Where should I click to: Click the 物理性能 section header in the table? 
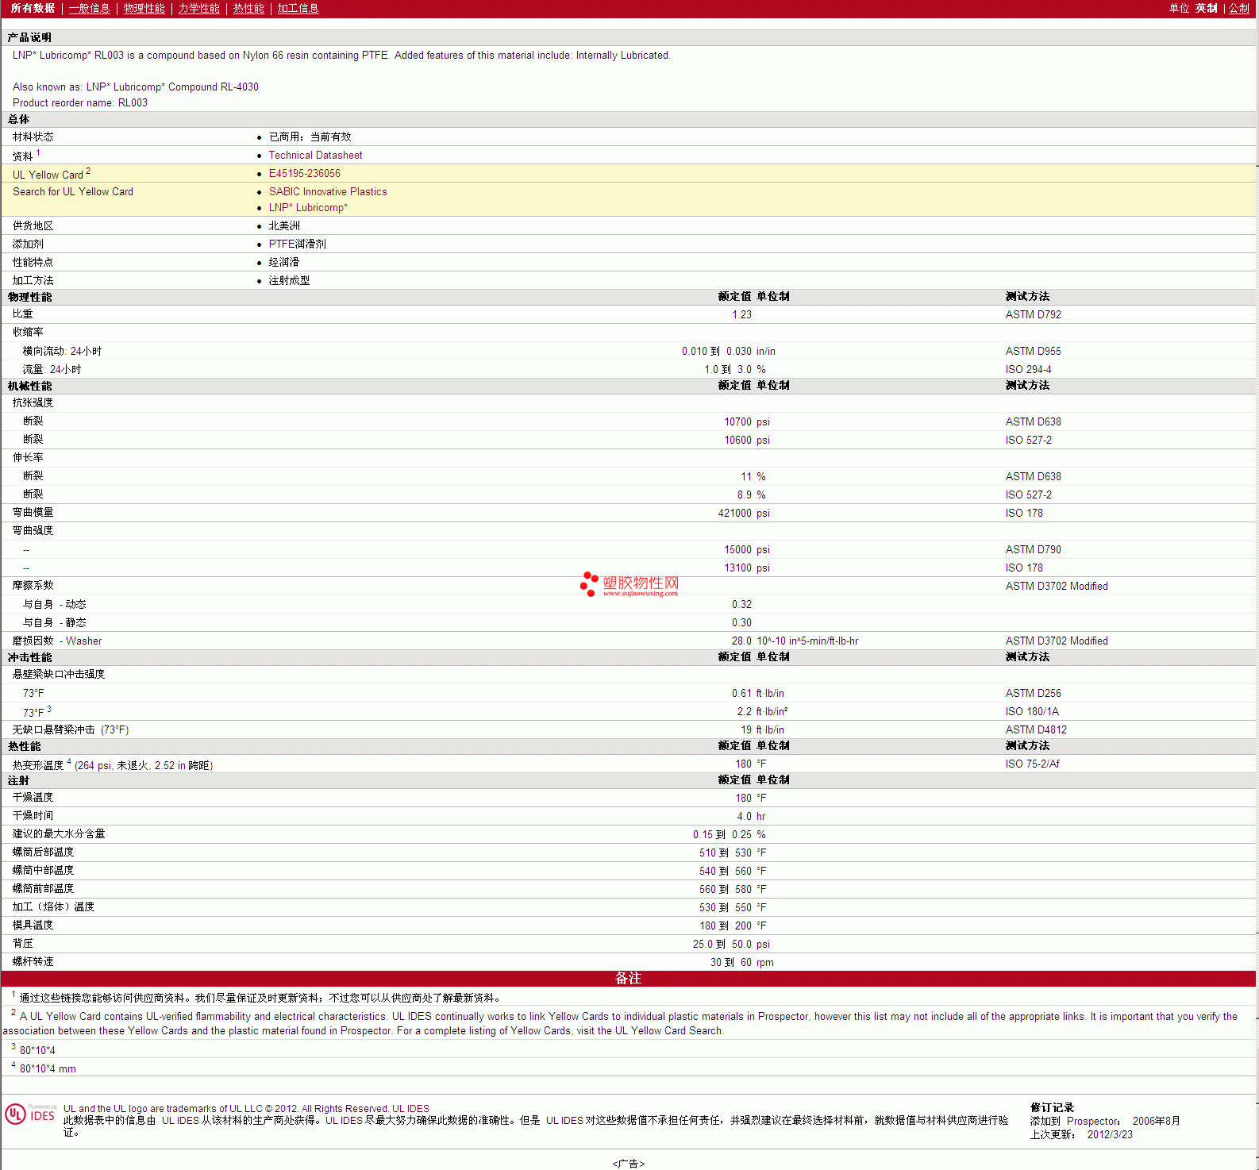[x=29, y=297]
